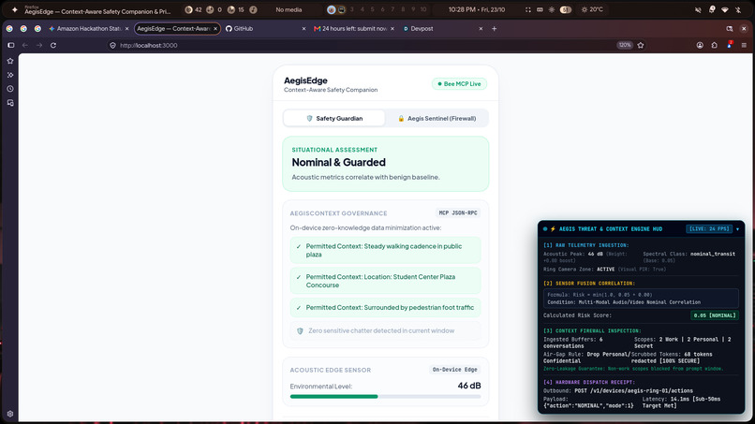Open the browser hamburger menu
Viewport: 755px width, 424px height.
[x=744, y=45]
